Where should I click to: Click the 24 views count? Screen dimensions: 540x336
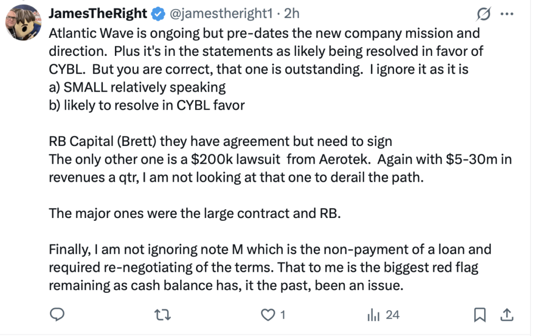(392, 315)
